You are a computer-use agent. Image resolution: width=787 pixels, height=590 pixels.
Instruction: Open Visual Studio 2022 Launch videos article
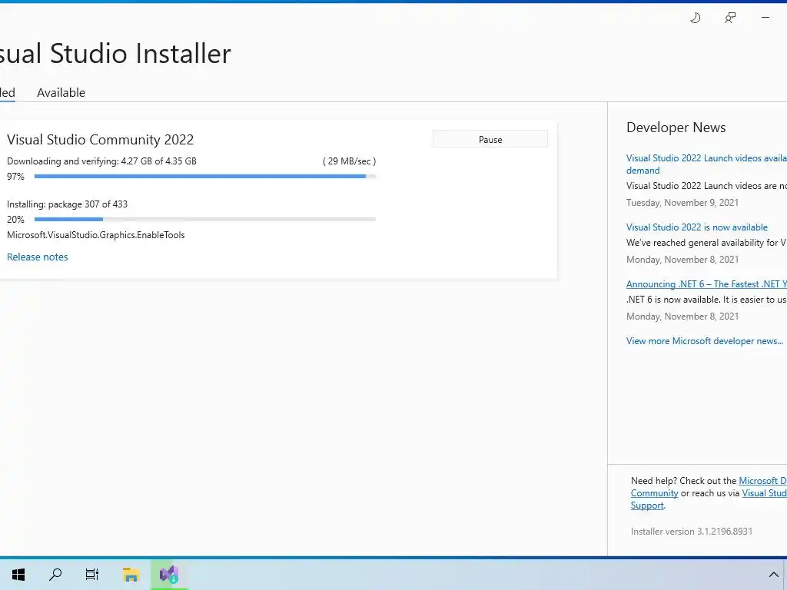tap(706, 164)
